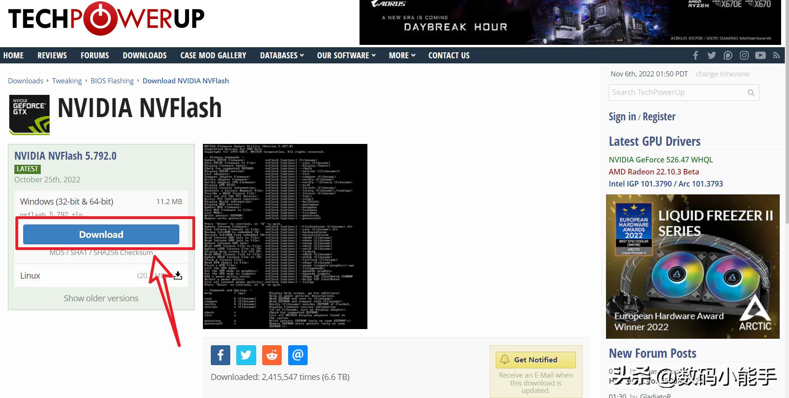Go to the Home page
The height and width of the screenshot is (398, 789).
[x=13, y=56]
